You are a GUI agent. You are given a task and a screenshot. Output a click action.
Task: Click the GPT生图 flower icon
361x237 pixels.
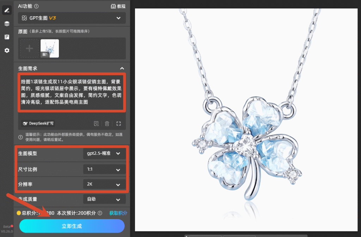pos(24,18)
